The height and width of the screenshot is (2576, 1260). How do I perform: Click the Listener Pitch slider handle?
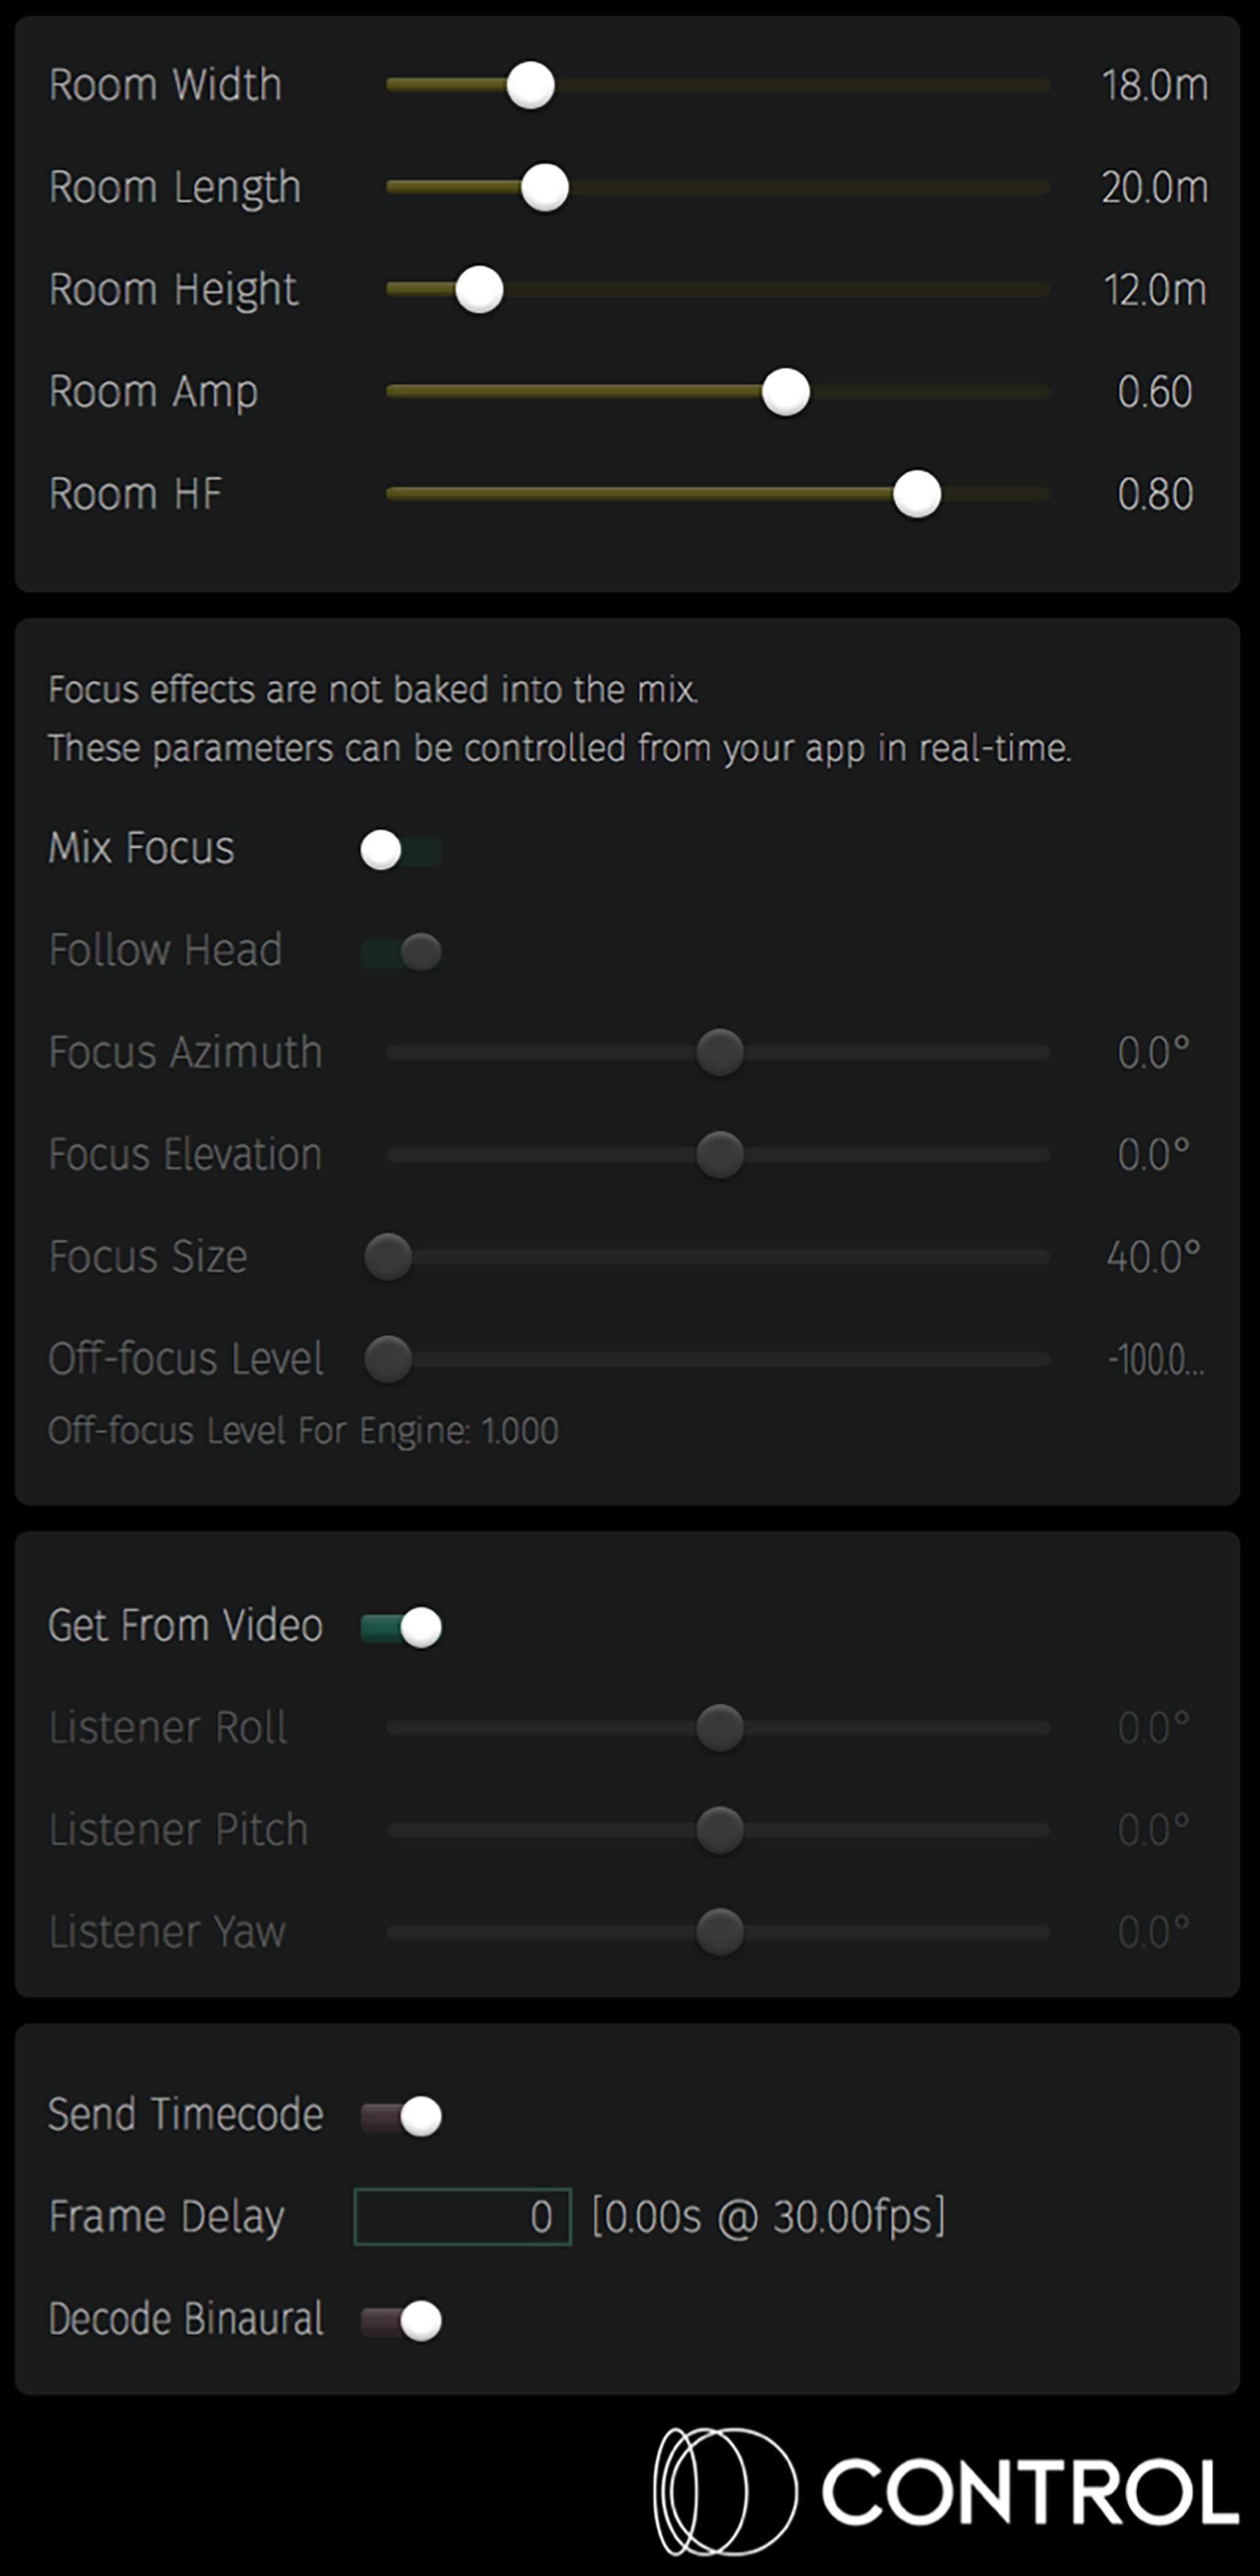(x=720, y=1830)
